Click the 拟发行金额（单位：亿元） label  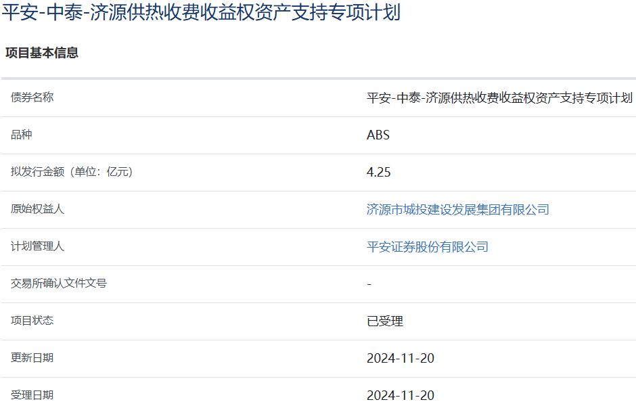(x=72, y=172)
